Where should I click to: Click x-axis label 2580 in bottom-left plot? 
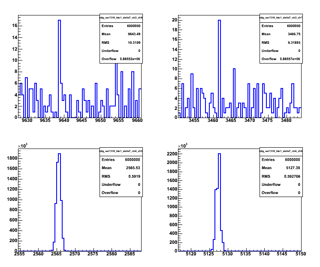click(x=112, y=254)
